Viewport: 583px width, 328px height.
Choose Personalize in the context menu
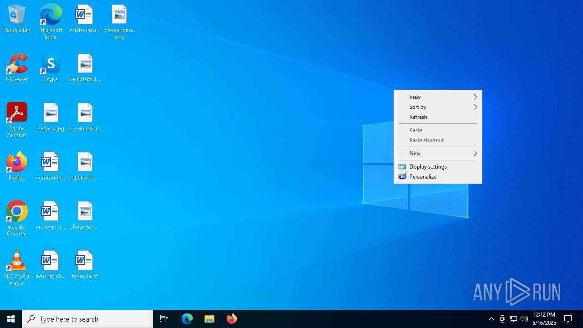438,177
